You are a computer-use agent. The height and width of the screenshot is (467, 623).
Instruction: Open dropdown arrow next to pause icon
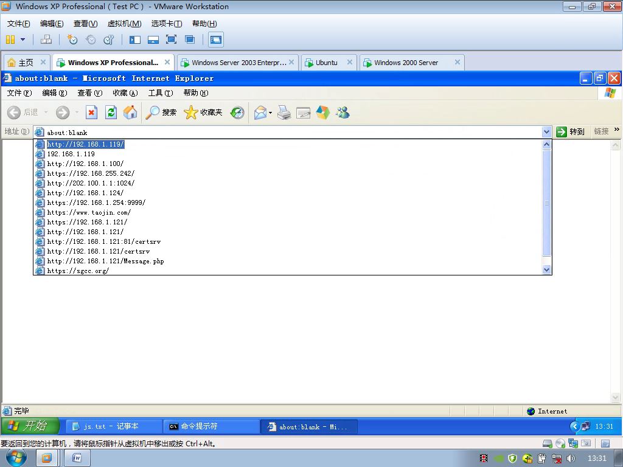coord(23,40)
